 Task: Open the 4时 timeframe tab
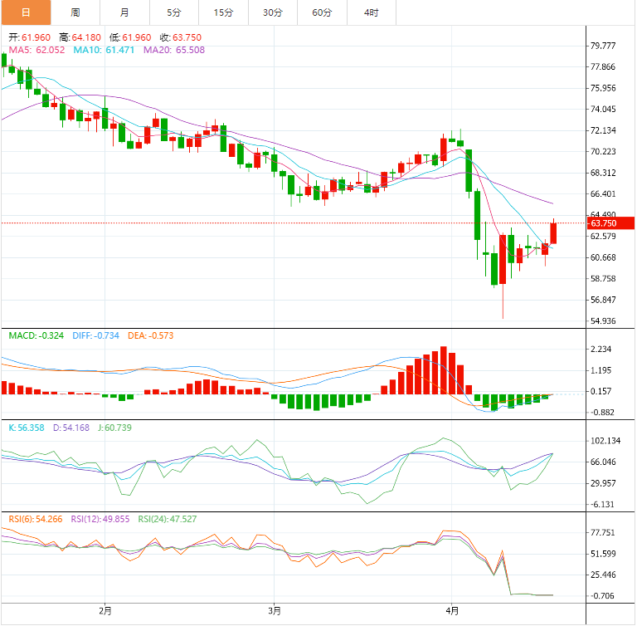pyautogui.click(x=372, y=12)
